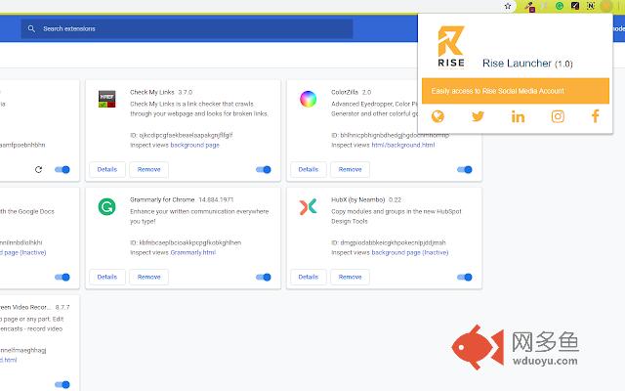Click the search magnifier icon
The width and height of the screenshot is (625, 391).
click(x=31, y=28)
